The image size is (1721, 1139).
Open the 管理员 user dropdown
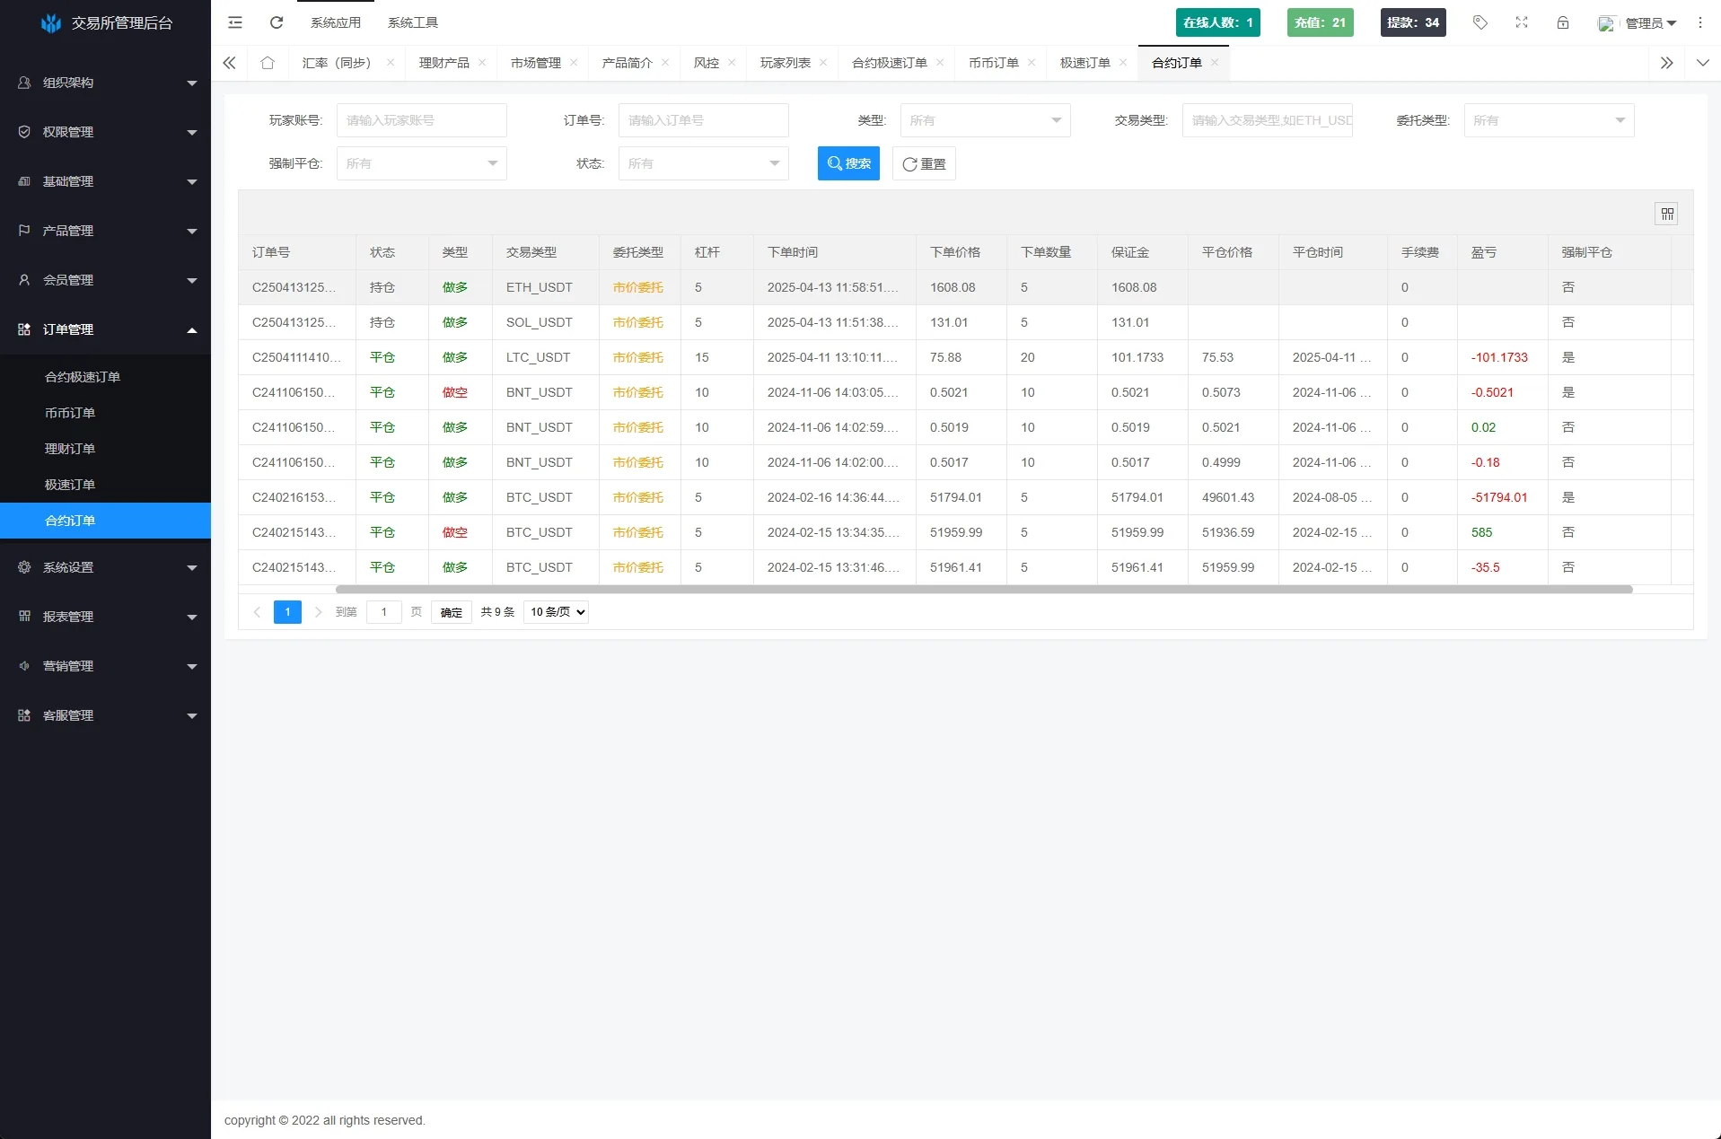click(x=1645, y=22)
